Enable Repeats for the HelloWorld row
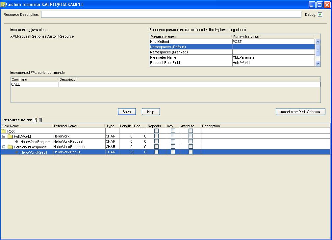 pos(157,136)
